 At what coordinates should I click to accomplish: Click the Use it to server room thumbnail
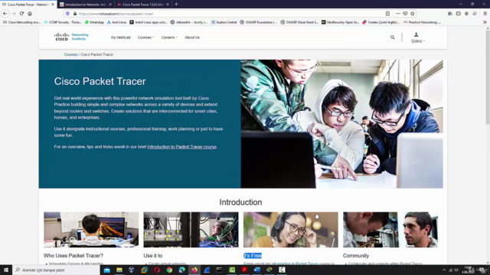coord(191,230)
